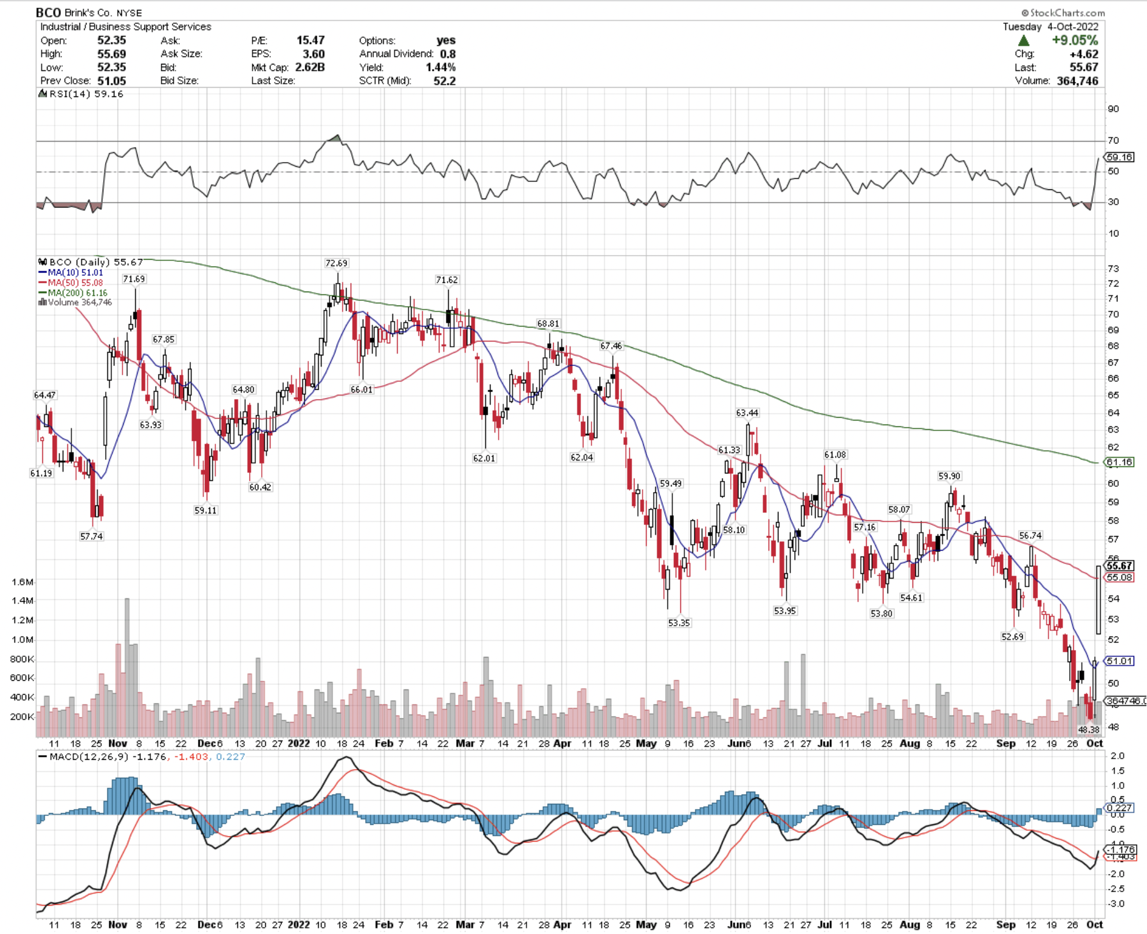Viewport: 1147px width, 934px height.
Task: Click the Volume 364,746 value in header
Action: (x=1077, y=81)
